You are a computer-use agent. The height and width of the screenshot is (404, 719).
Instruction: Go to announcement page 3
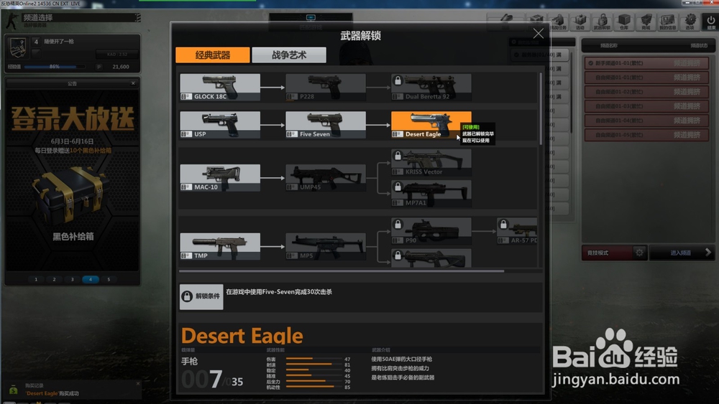72,279
